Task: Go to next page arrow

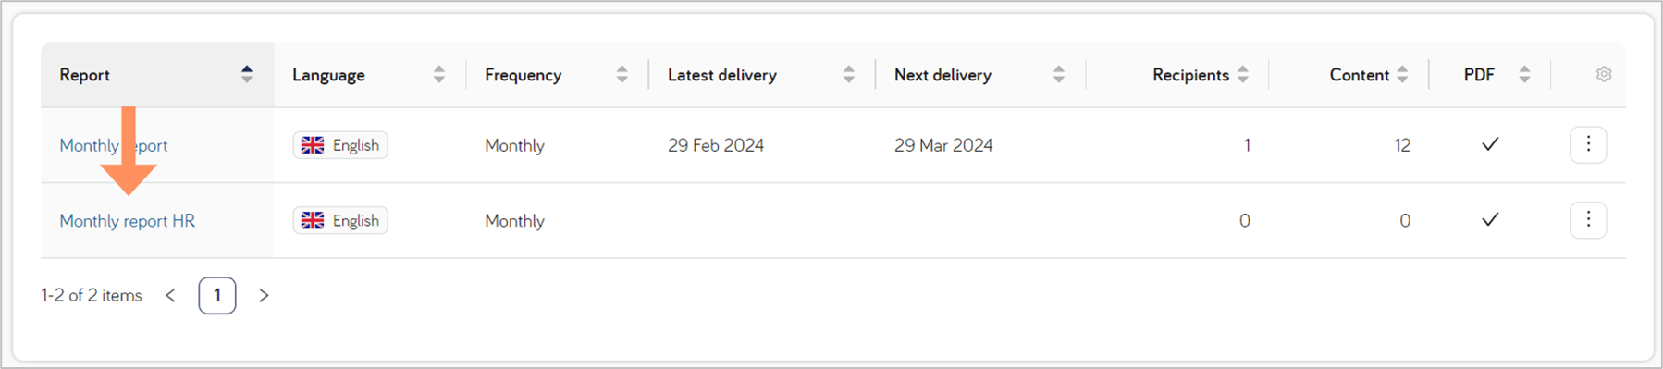Action: [264, 295]
